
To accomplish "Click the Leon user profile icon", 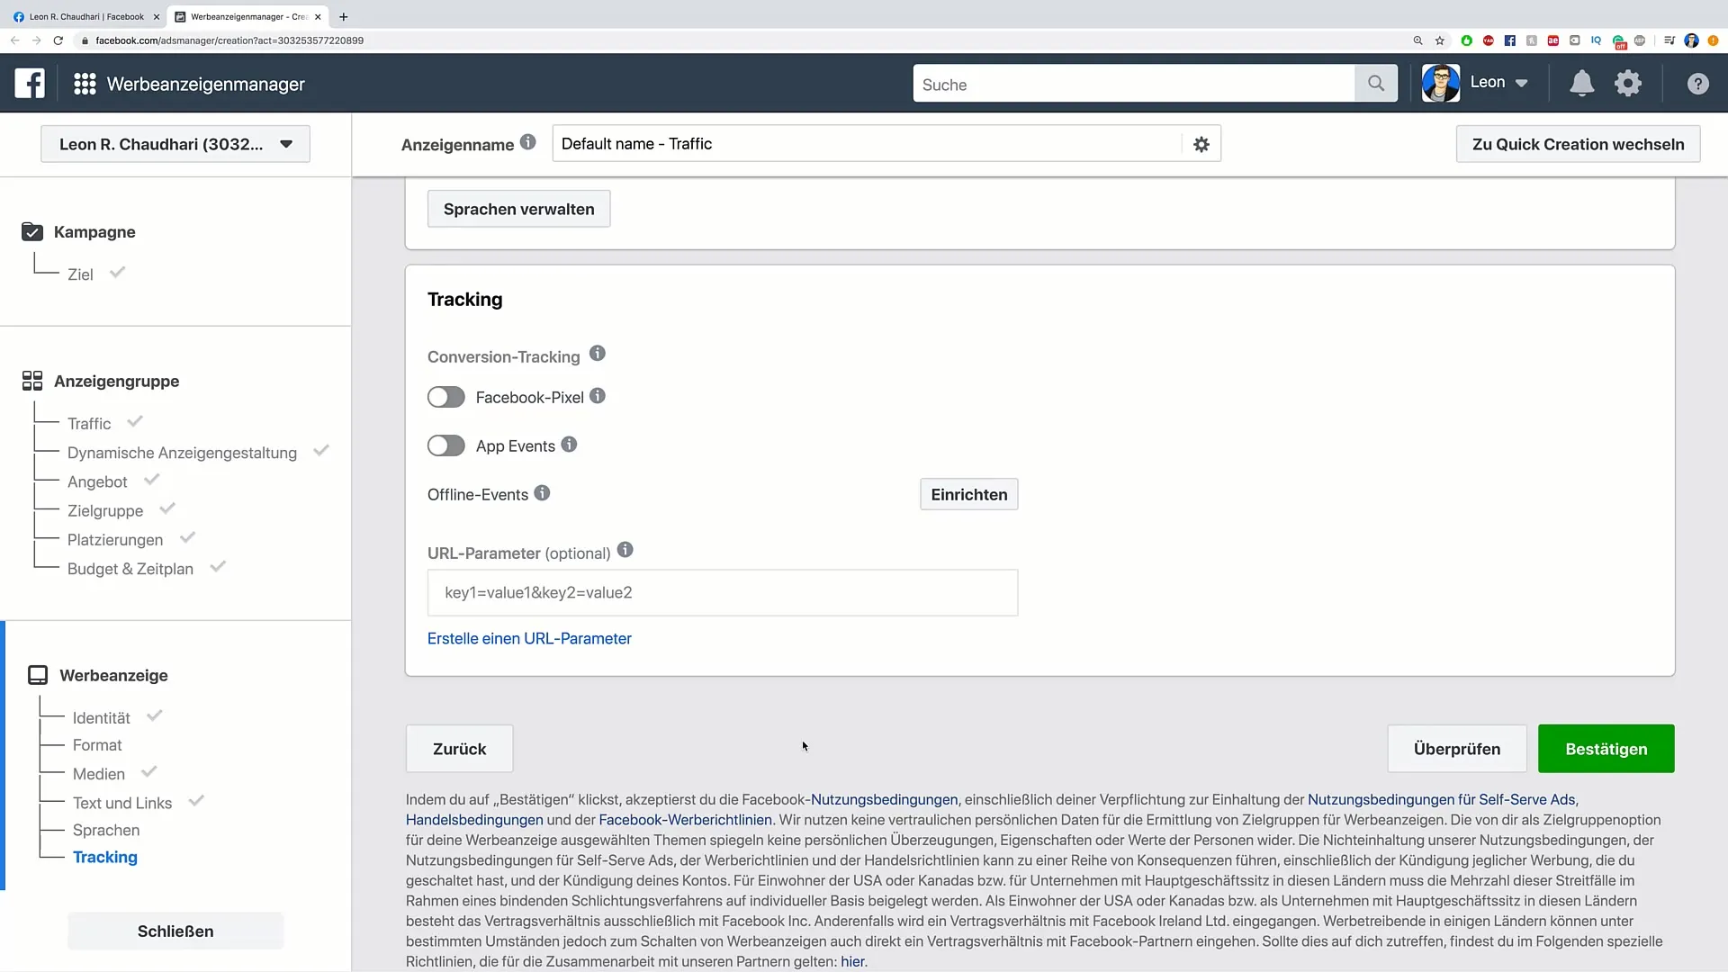I will [x=1440, y=82].
